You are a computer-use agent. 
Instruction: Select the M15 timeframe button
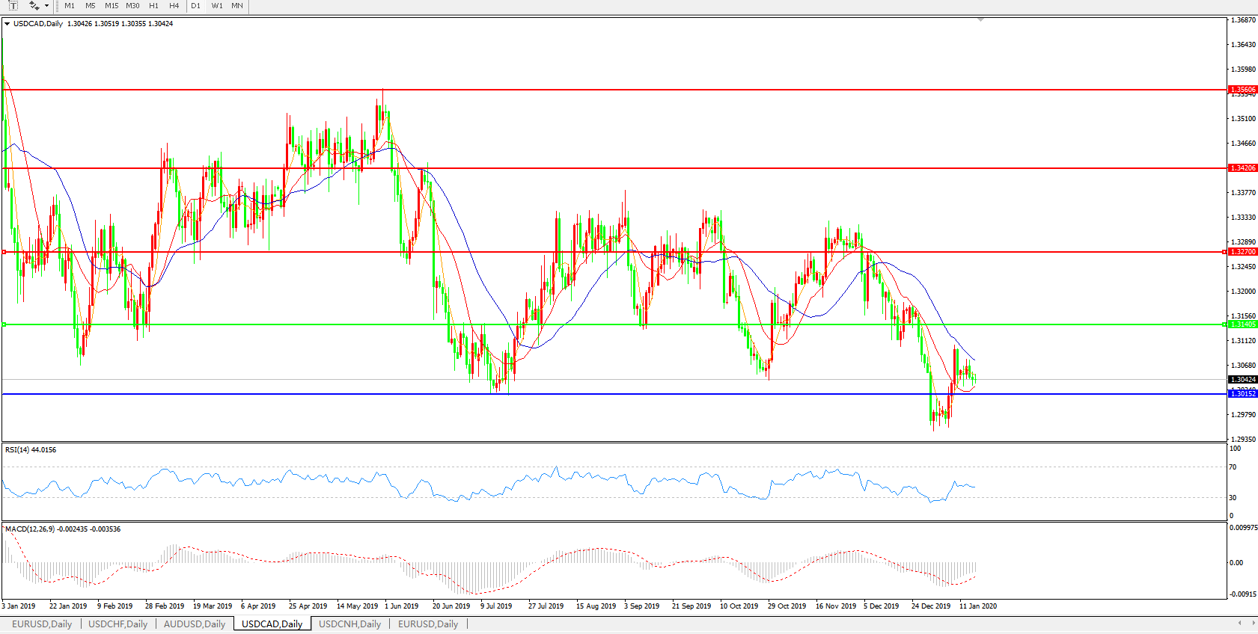pos(112,6)
